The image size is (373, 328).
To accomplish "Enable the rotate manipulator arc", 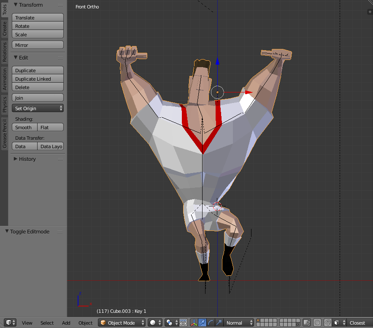I will click(x=211, y=323).
